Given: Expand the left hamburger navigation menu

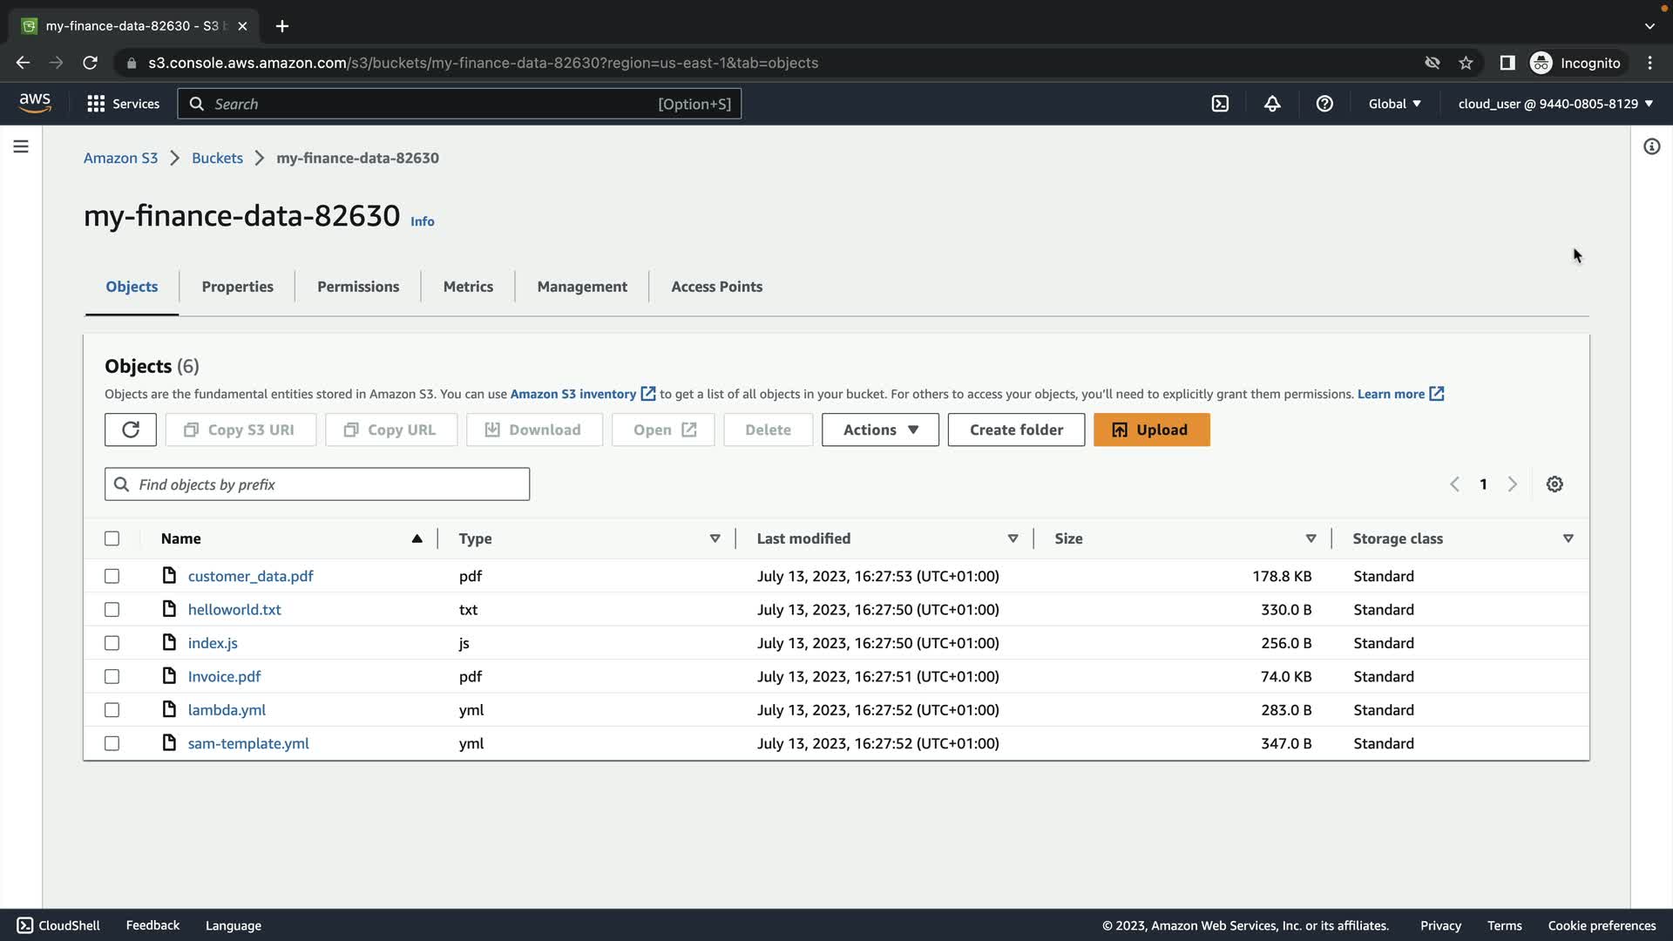Looking at the screenshot, I should click(x=21, y=146).
